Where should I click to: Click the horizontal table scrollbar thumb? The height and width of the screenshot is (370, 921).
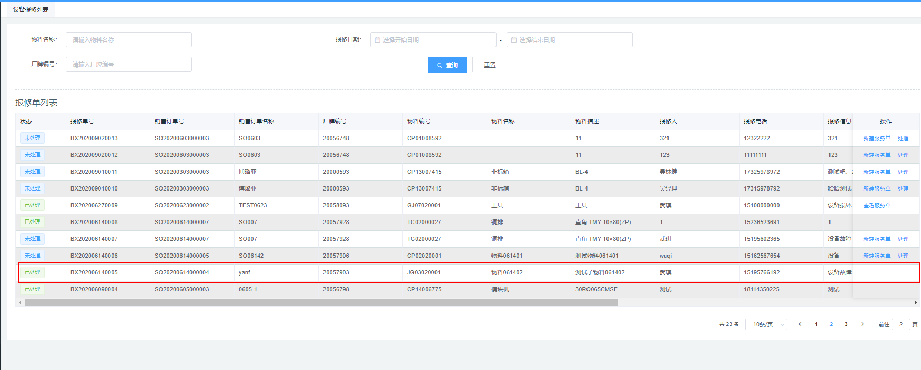click(321, 302)
